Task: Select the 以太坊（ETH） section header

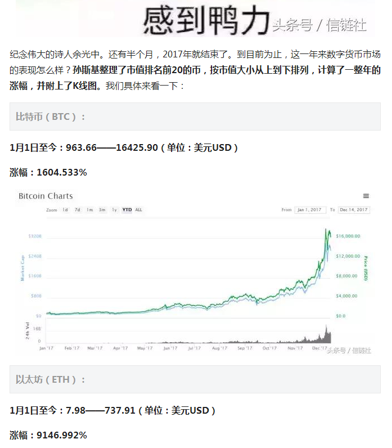Action: click(x=195, y=379)
